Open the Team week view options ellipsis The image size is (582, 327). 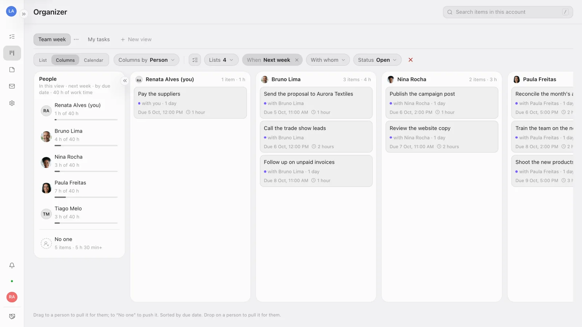tap(76, 40)
